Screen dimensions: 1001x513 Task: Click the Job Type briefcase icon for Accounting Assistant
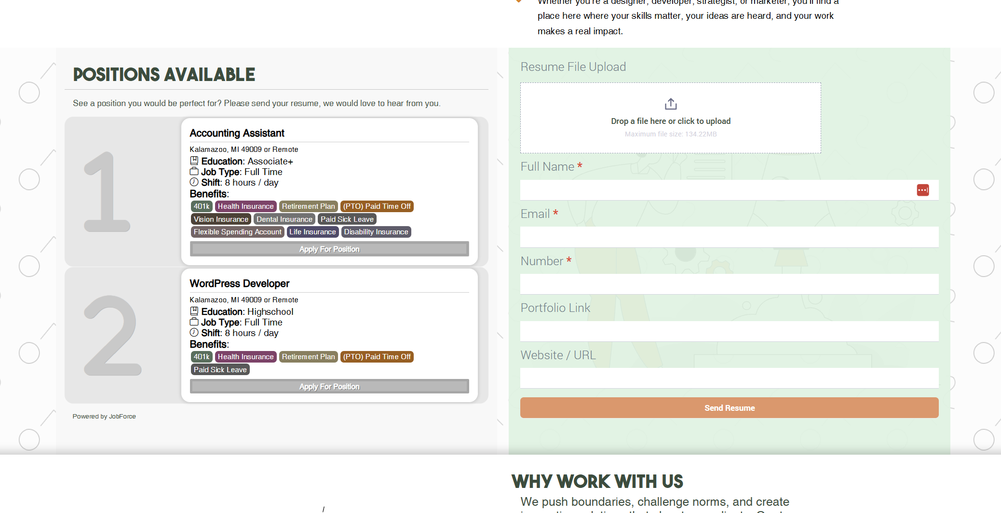(x=194, y=172)
